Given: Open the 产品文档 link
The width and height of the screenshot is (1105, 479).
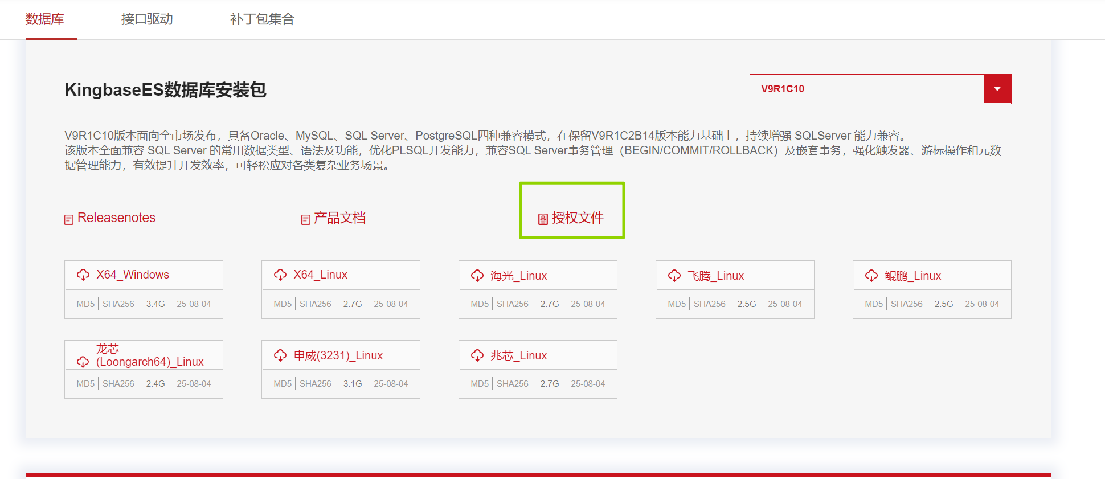Looking at the screenshot, I should (x=339, y=218).
